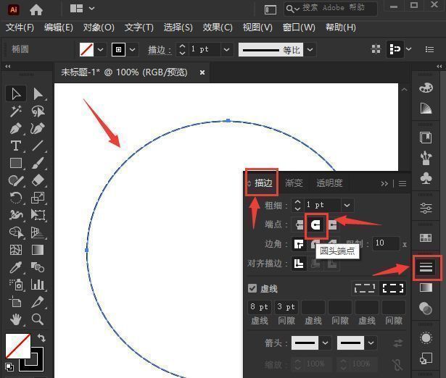The width and height of the screenshot is (446, 378).
Task: Open stroke weight dropdown in control bar
Action: (x=226, y=50)
